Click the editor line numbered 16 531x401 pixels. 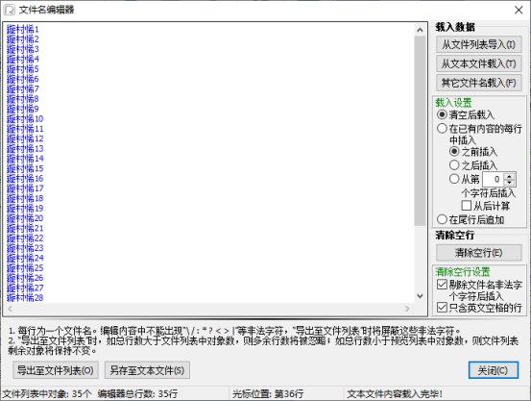coord(25,179)
